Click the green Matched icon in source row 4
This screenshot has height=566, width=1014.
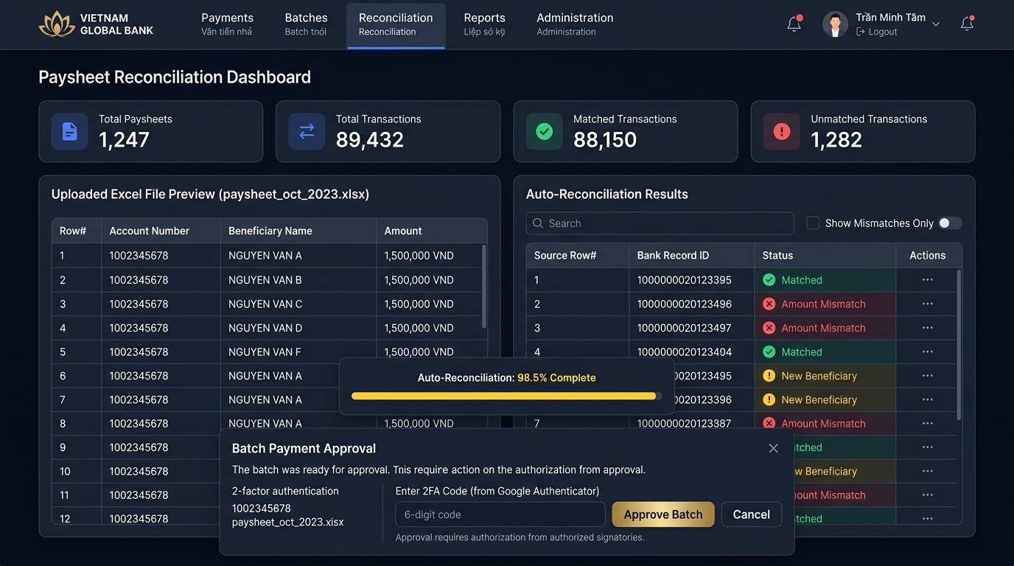pos(769,352)
